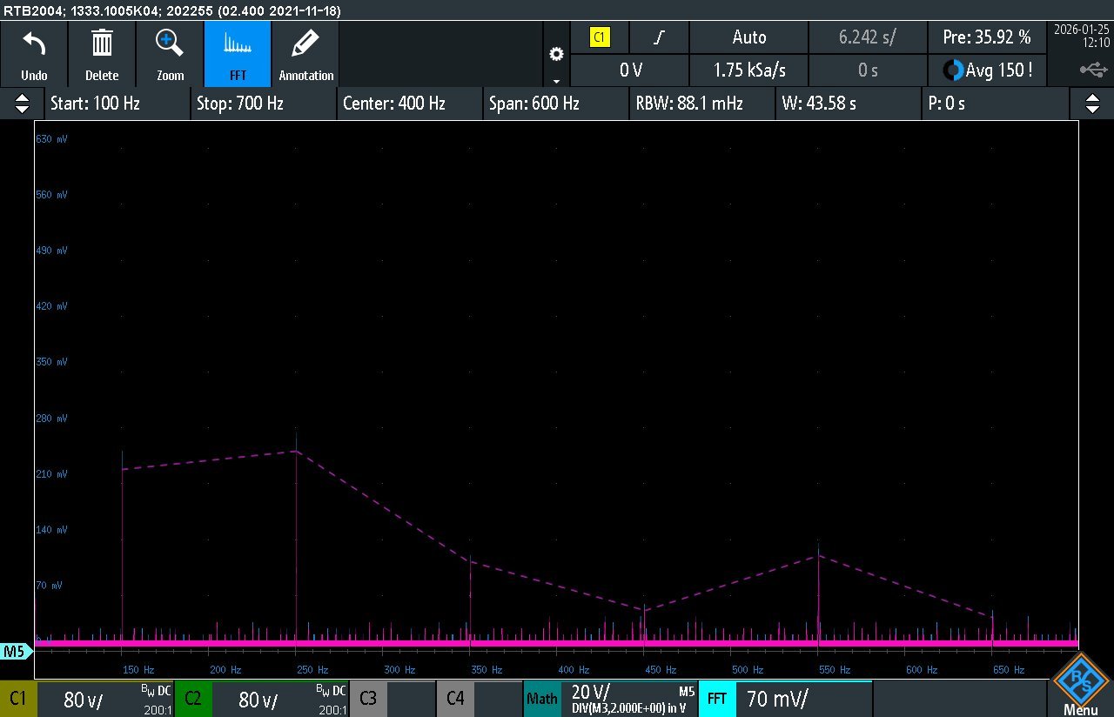Click the Auto trigger mode button
The width and height of the screenshot is (1114, 717).
click(x=748, y=37)
